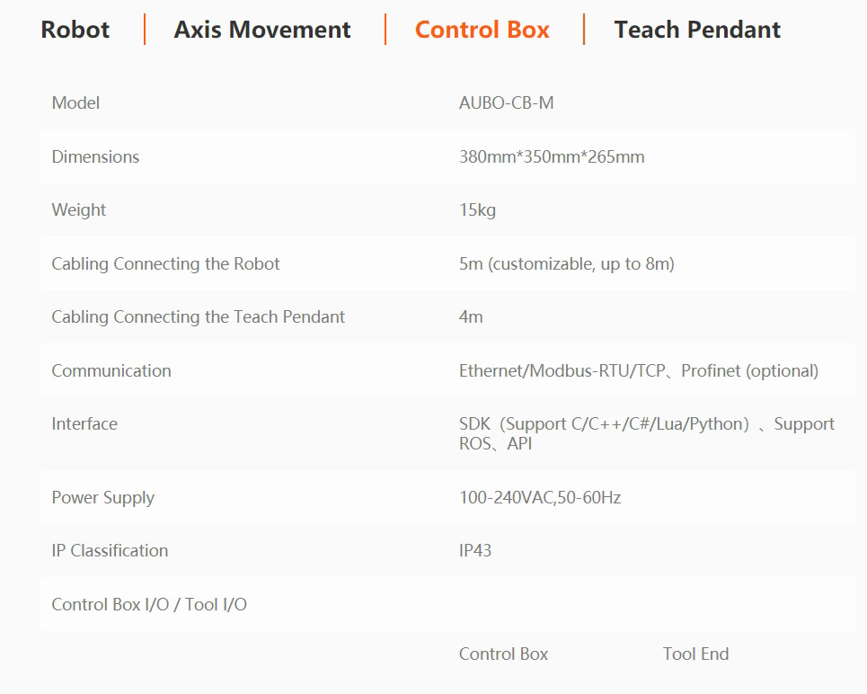
Task: Click the Dimensions row label
Action: pos(95,156)
